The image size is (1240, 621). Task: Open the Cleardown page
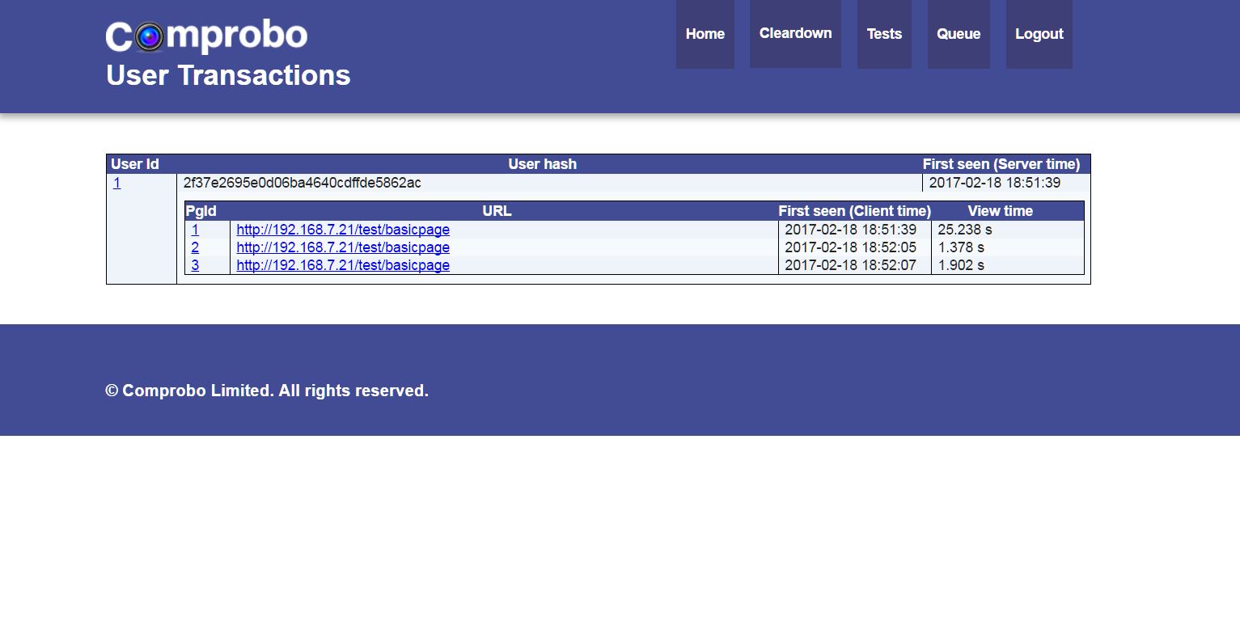coord(795,33)
